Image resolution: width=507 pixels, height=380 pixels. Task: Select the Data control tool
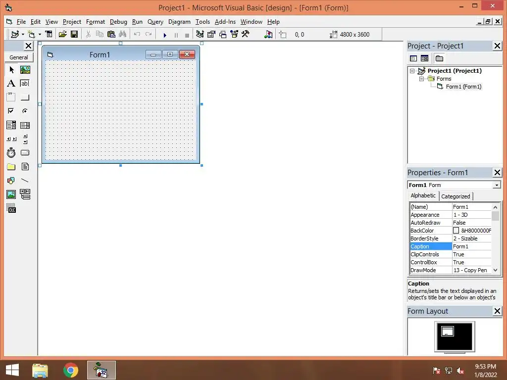pyautogui.click(x=25, y=194)
